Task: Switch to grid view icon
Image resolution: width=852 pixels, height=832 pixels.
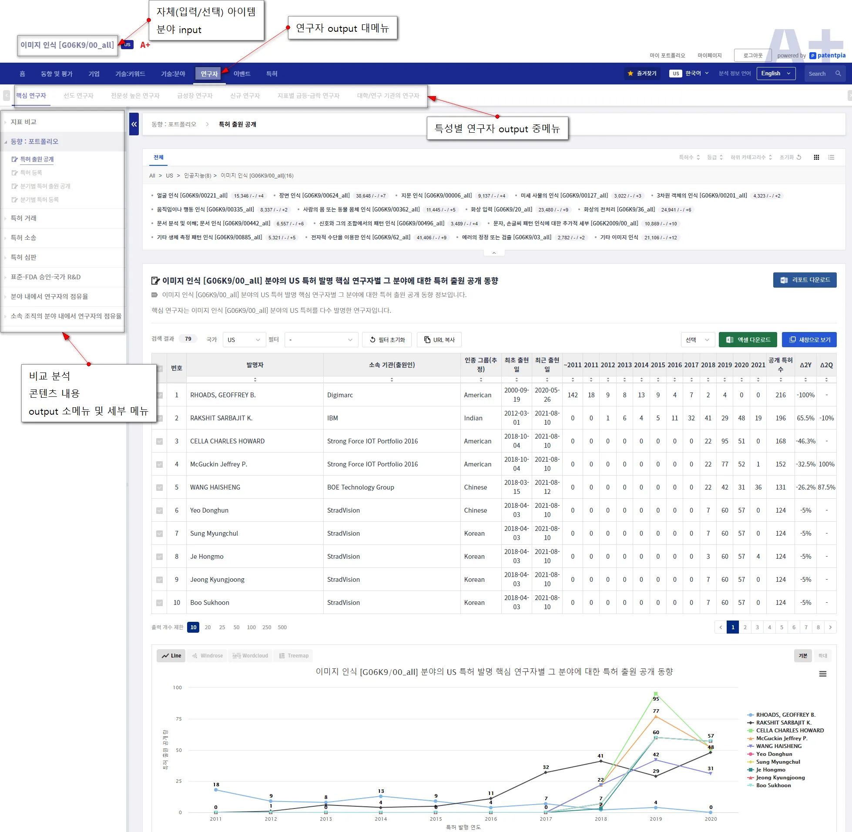Action: [816, 158]
